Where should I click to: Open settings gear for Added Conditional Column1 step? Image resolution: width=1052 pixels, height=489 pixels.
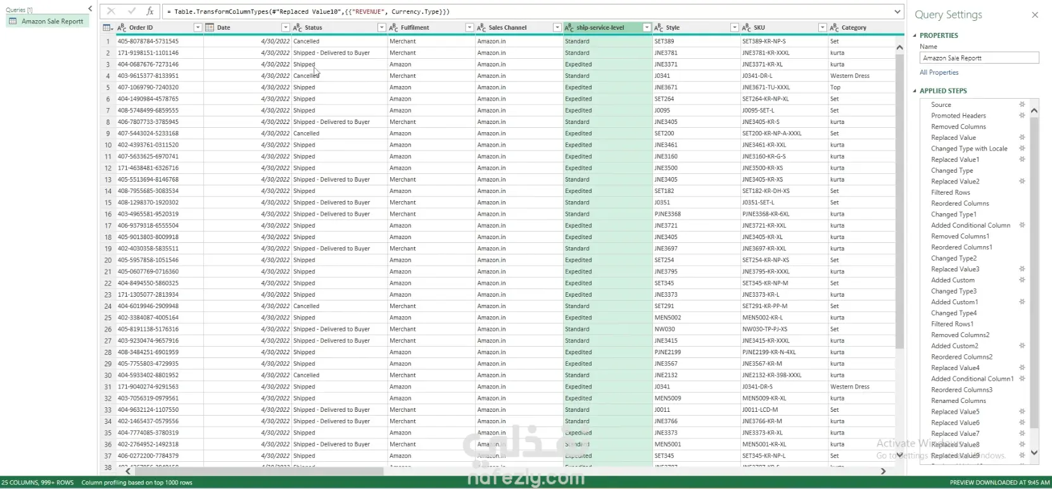1022,379
